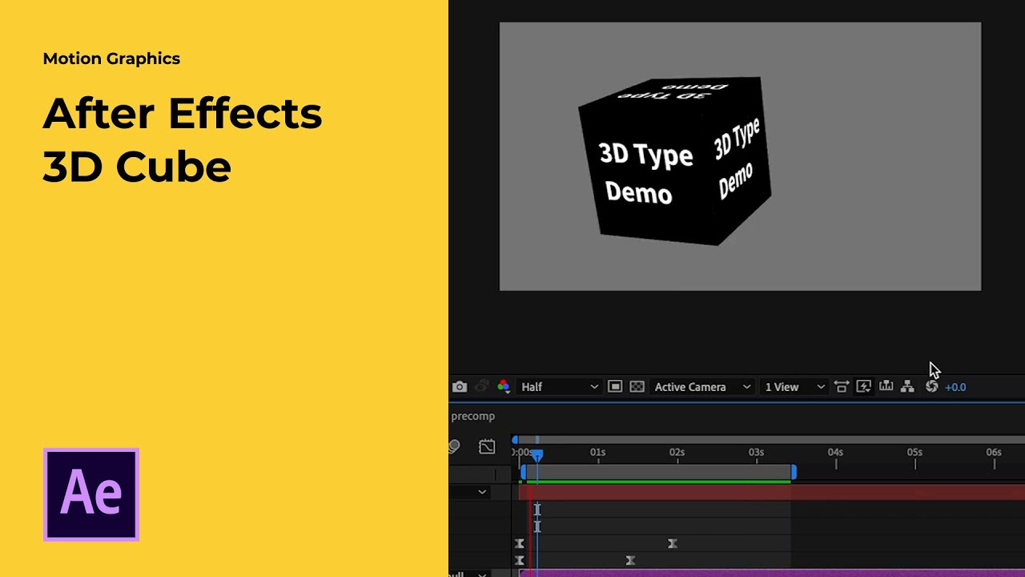1025x577 pixels.
Task: Open the 1 View layout dropdown
Action: (794, 387)
